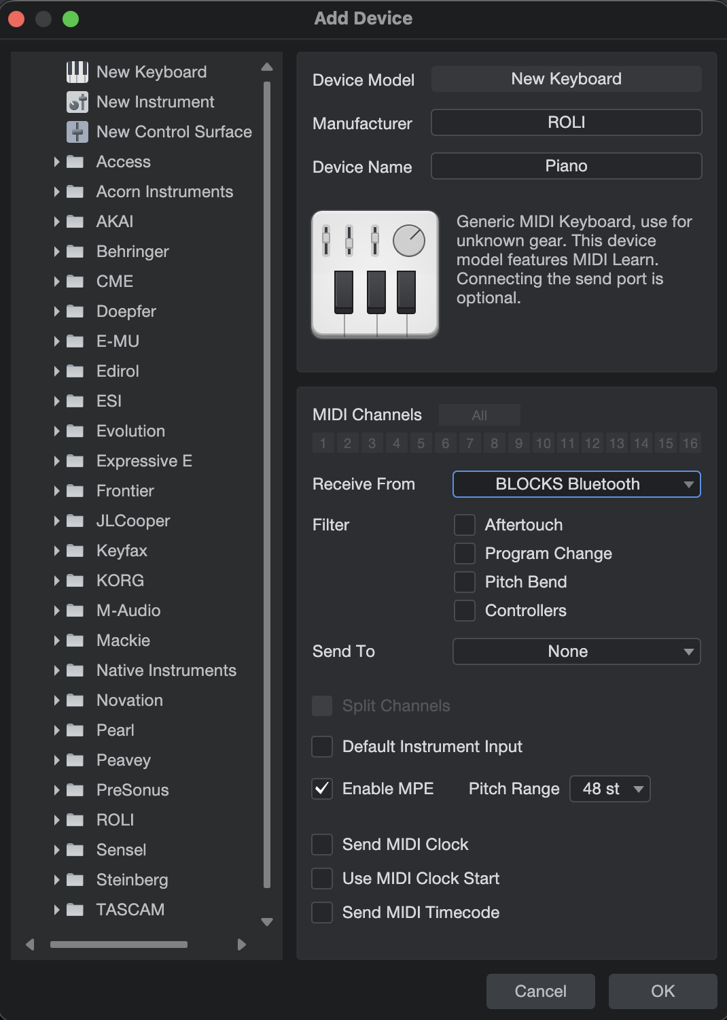This screenshot has height=1020, width=727.
Task: Enable Use MIDI Clock Start
Action: pos(322,879)
